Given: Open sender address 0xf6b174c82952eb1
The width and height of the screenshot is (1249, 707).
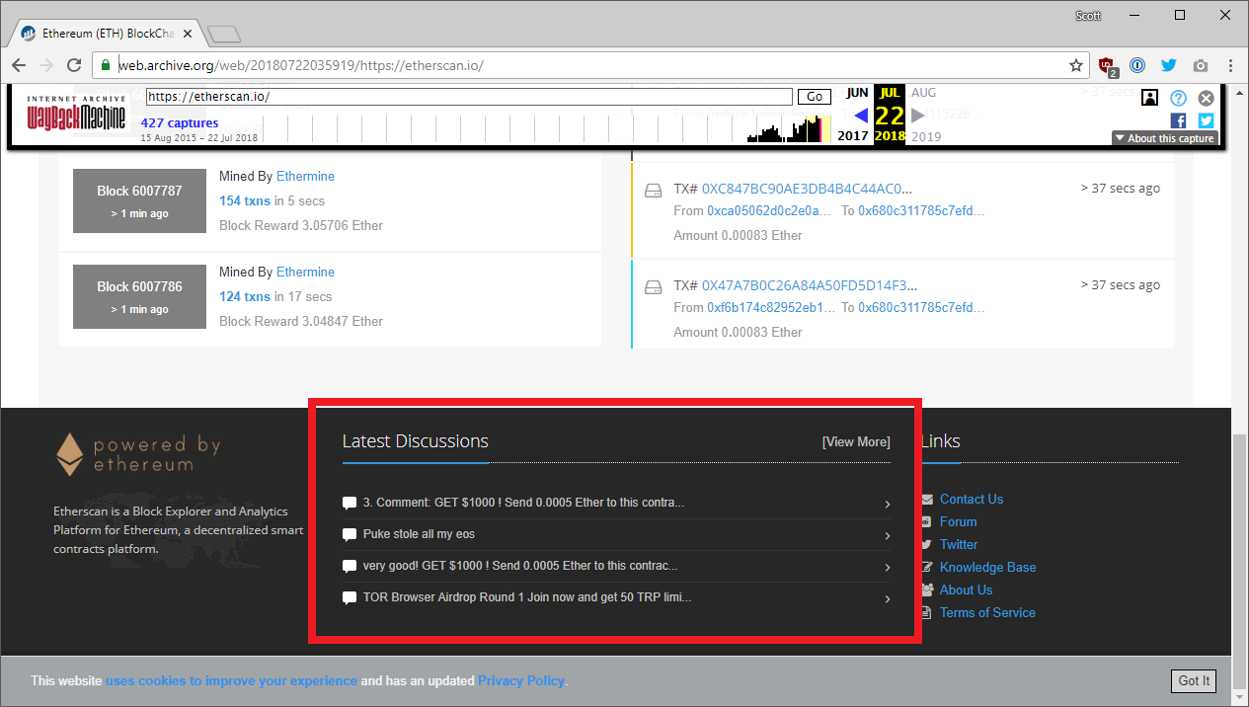Looking at the screenshot, I should tap(771, 308).
